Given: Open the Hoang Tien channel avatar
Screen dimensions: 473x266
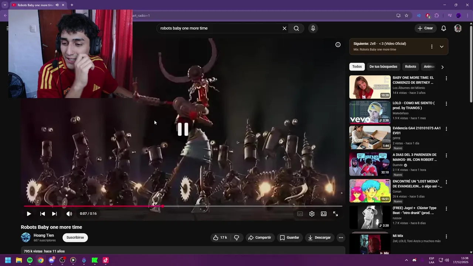Looking at the screenshot, I should pos(26,238).
